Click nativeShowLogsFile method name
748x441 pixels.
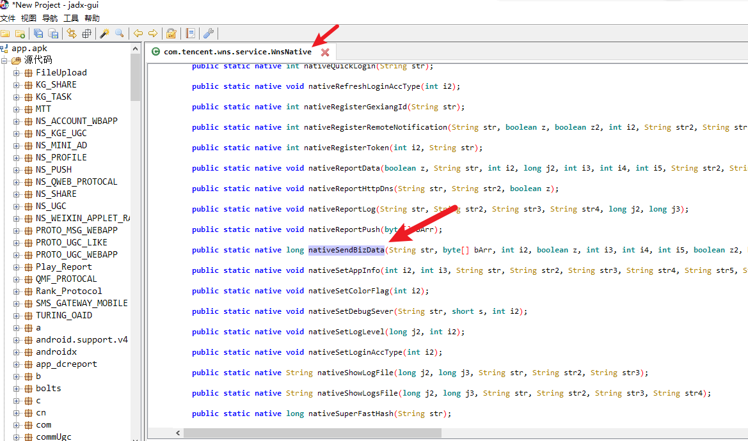point(357,393)
